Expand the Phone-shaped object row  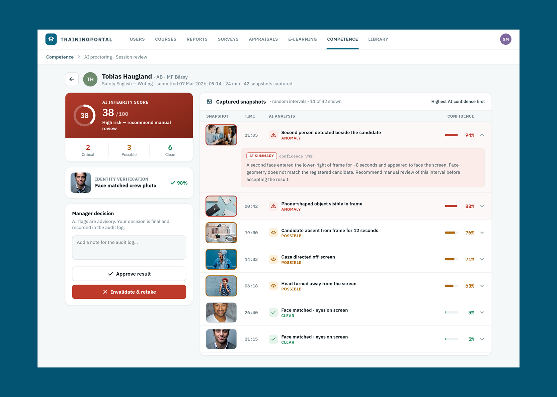482,206
